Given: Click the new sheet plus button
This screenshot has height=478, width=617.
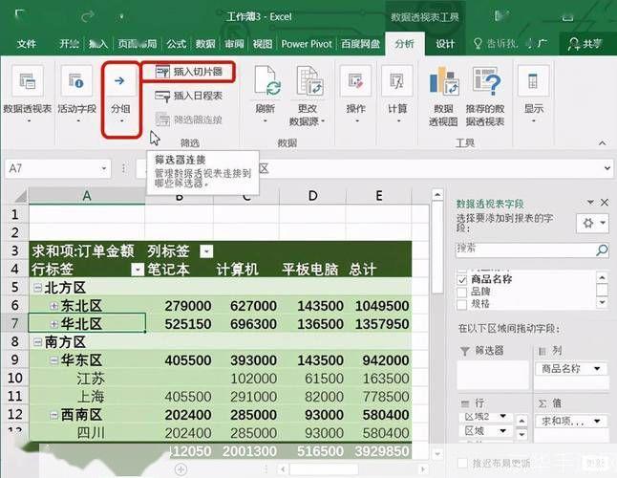Looking at the screenshot, I should click(x=181, y=468).
